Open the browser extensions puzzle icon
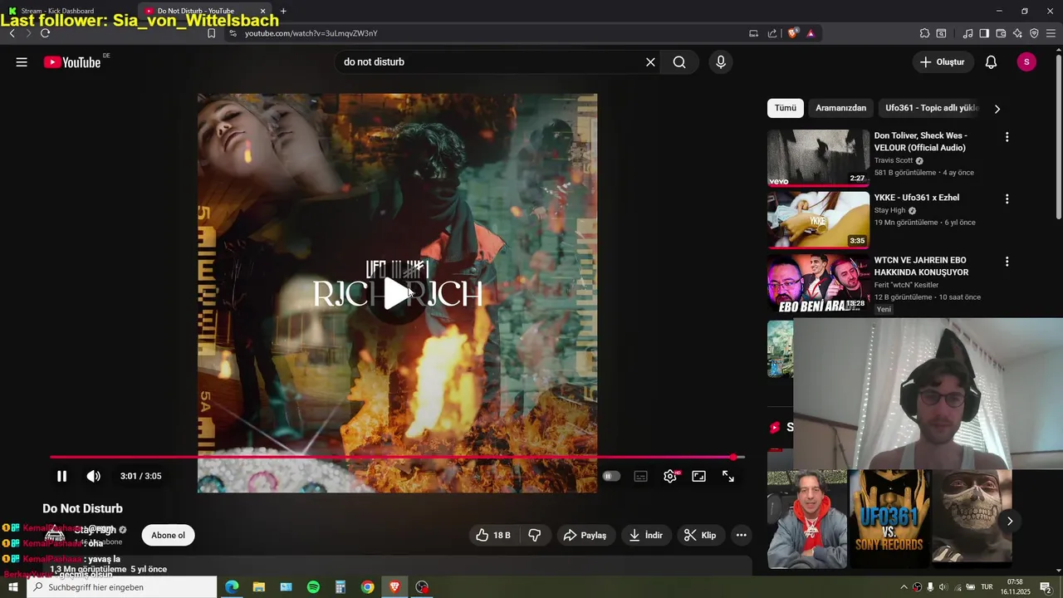Image resolution: width=1063 pixels, height=598 pixels. pyautogui.click(x=924, y=33)
